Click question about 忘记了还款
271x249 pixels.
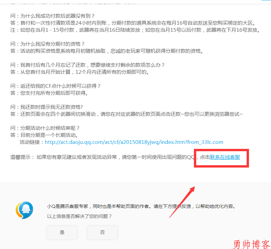pyautogui.click(x=87, y=65)
